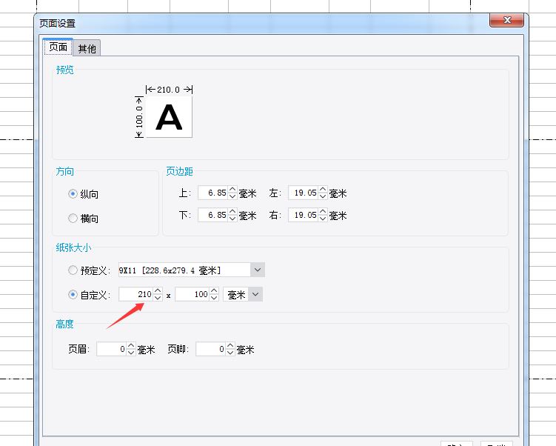
Task: Close the 页面设置 dialog
Action: (507, 21)
